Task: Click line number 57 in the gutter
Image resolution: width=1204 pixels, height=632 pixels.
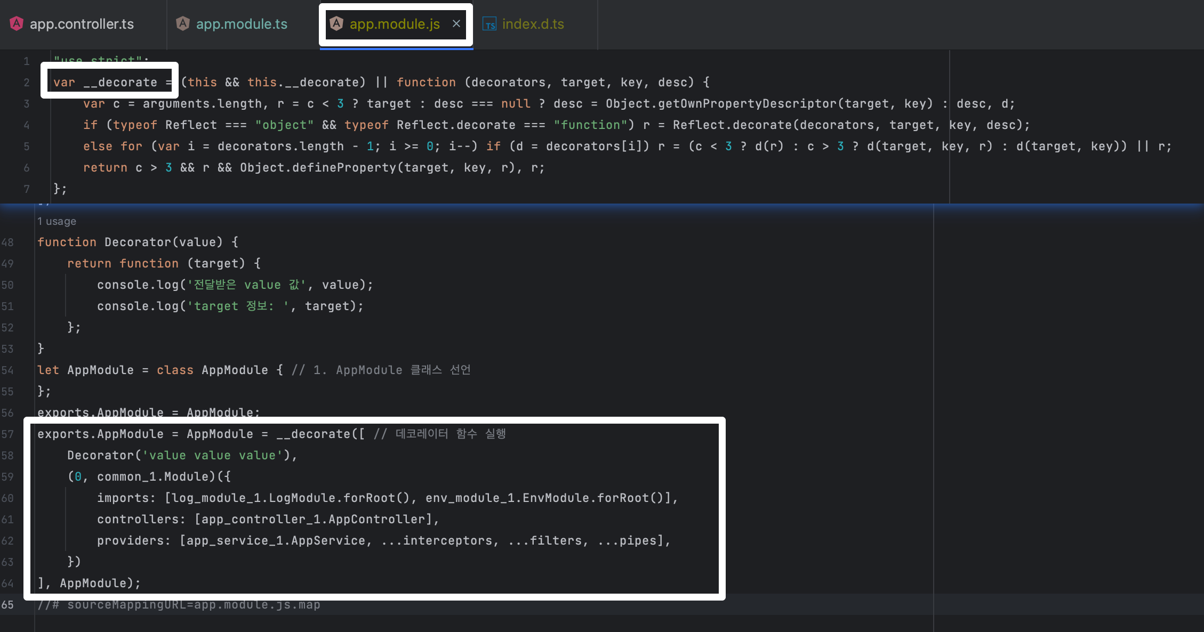Action: [7, 434]
